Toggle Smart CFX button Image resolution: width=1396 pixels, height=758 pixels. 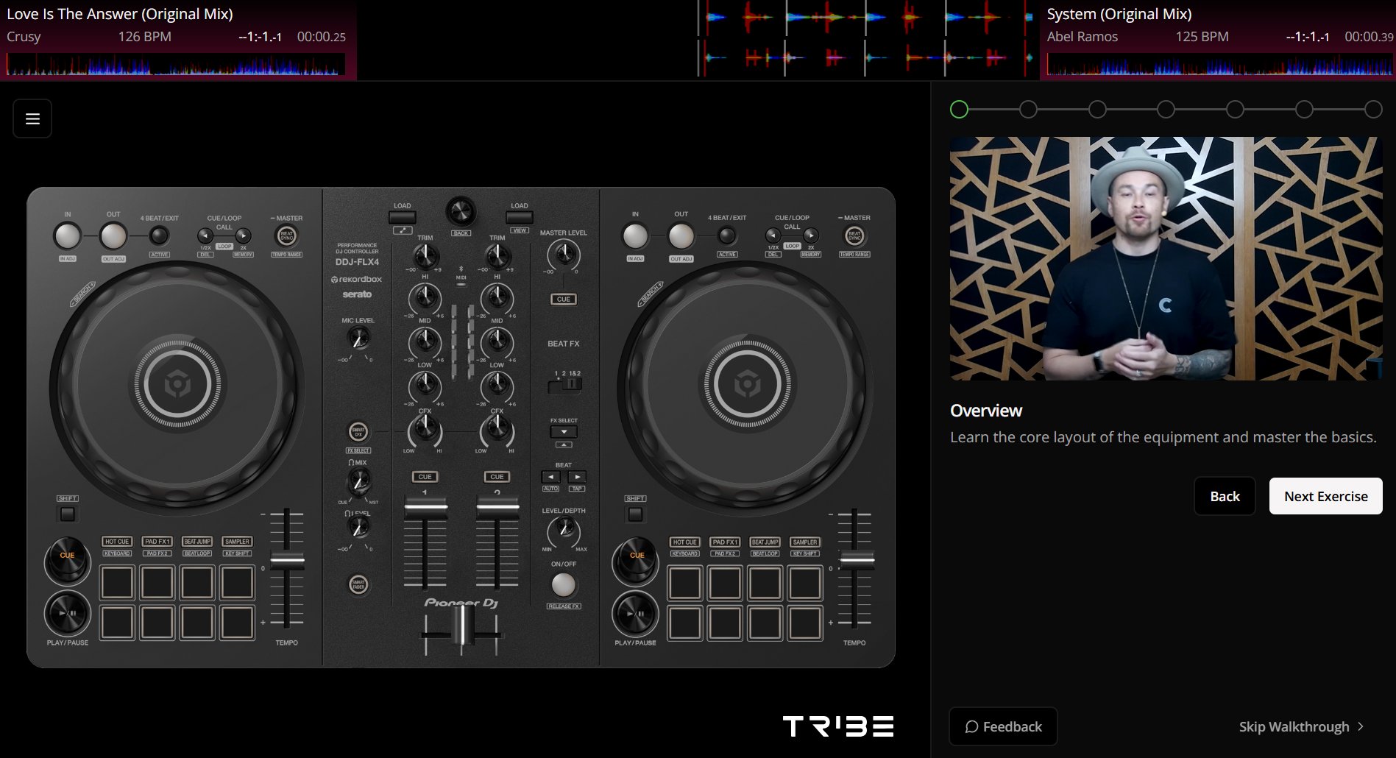click(x=358, y=432)
